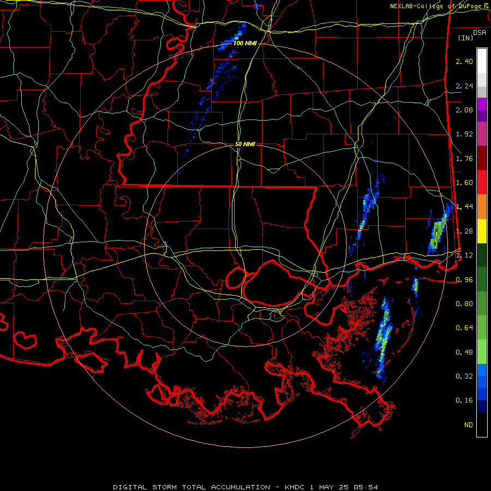This screenshot has height=491, width=491.
Task: Select the 0.32 legend value
Action: pos(464,376)
